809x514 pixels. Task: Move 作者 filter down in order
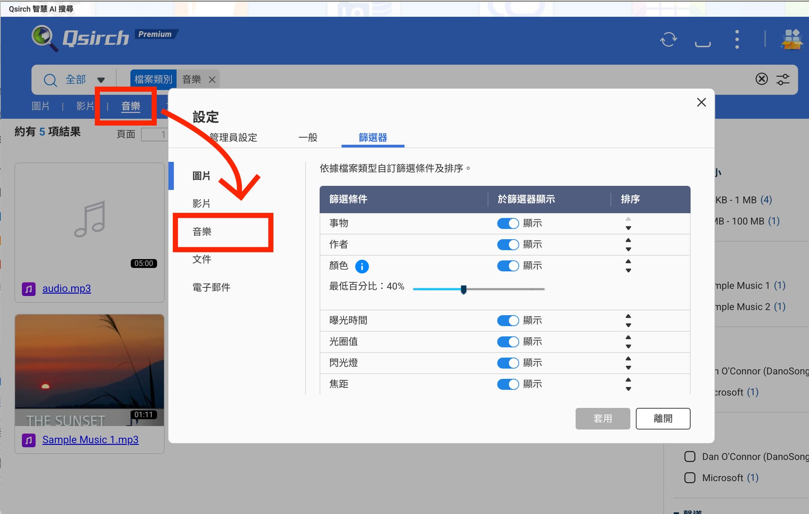coord(628,249)
